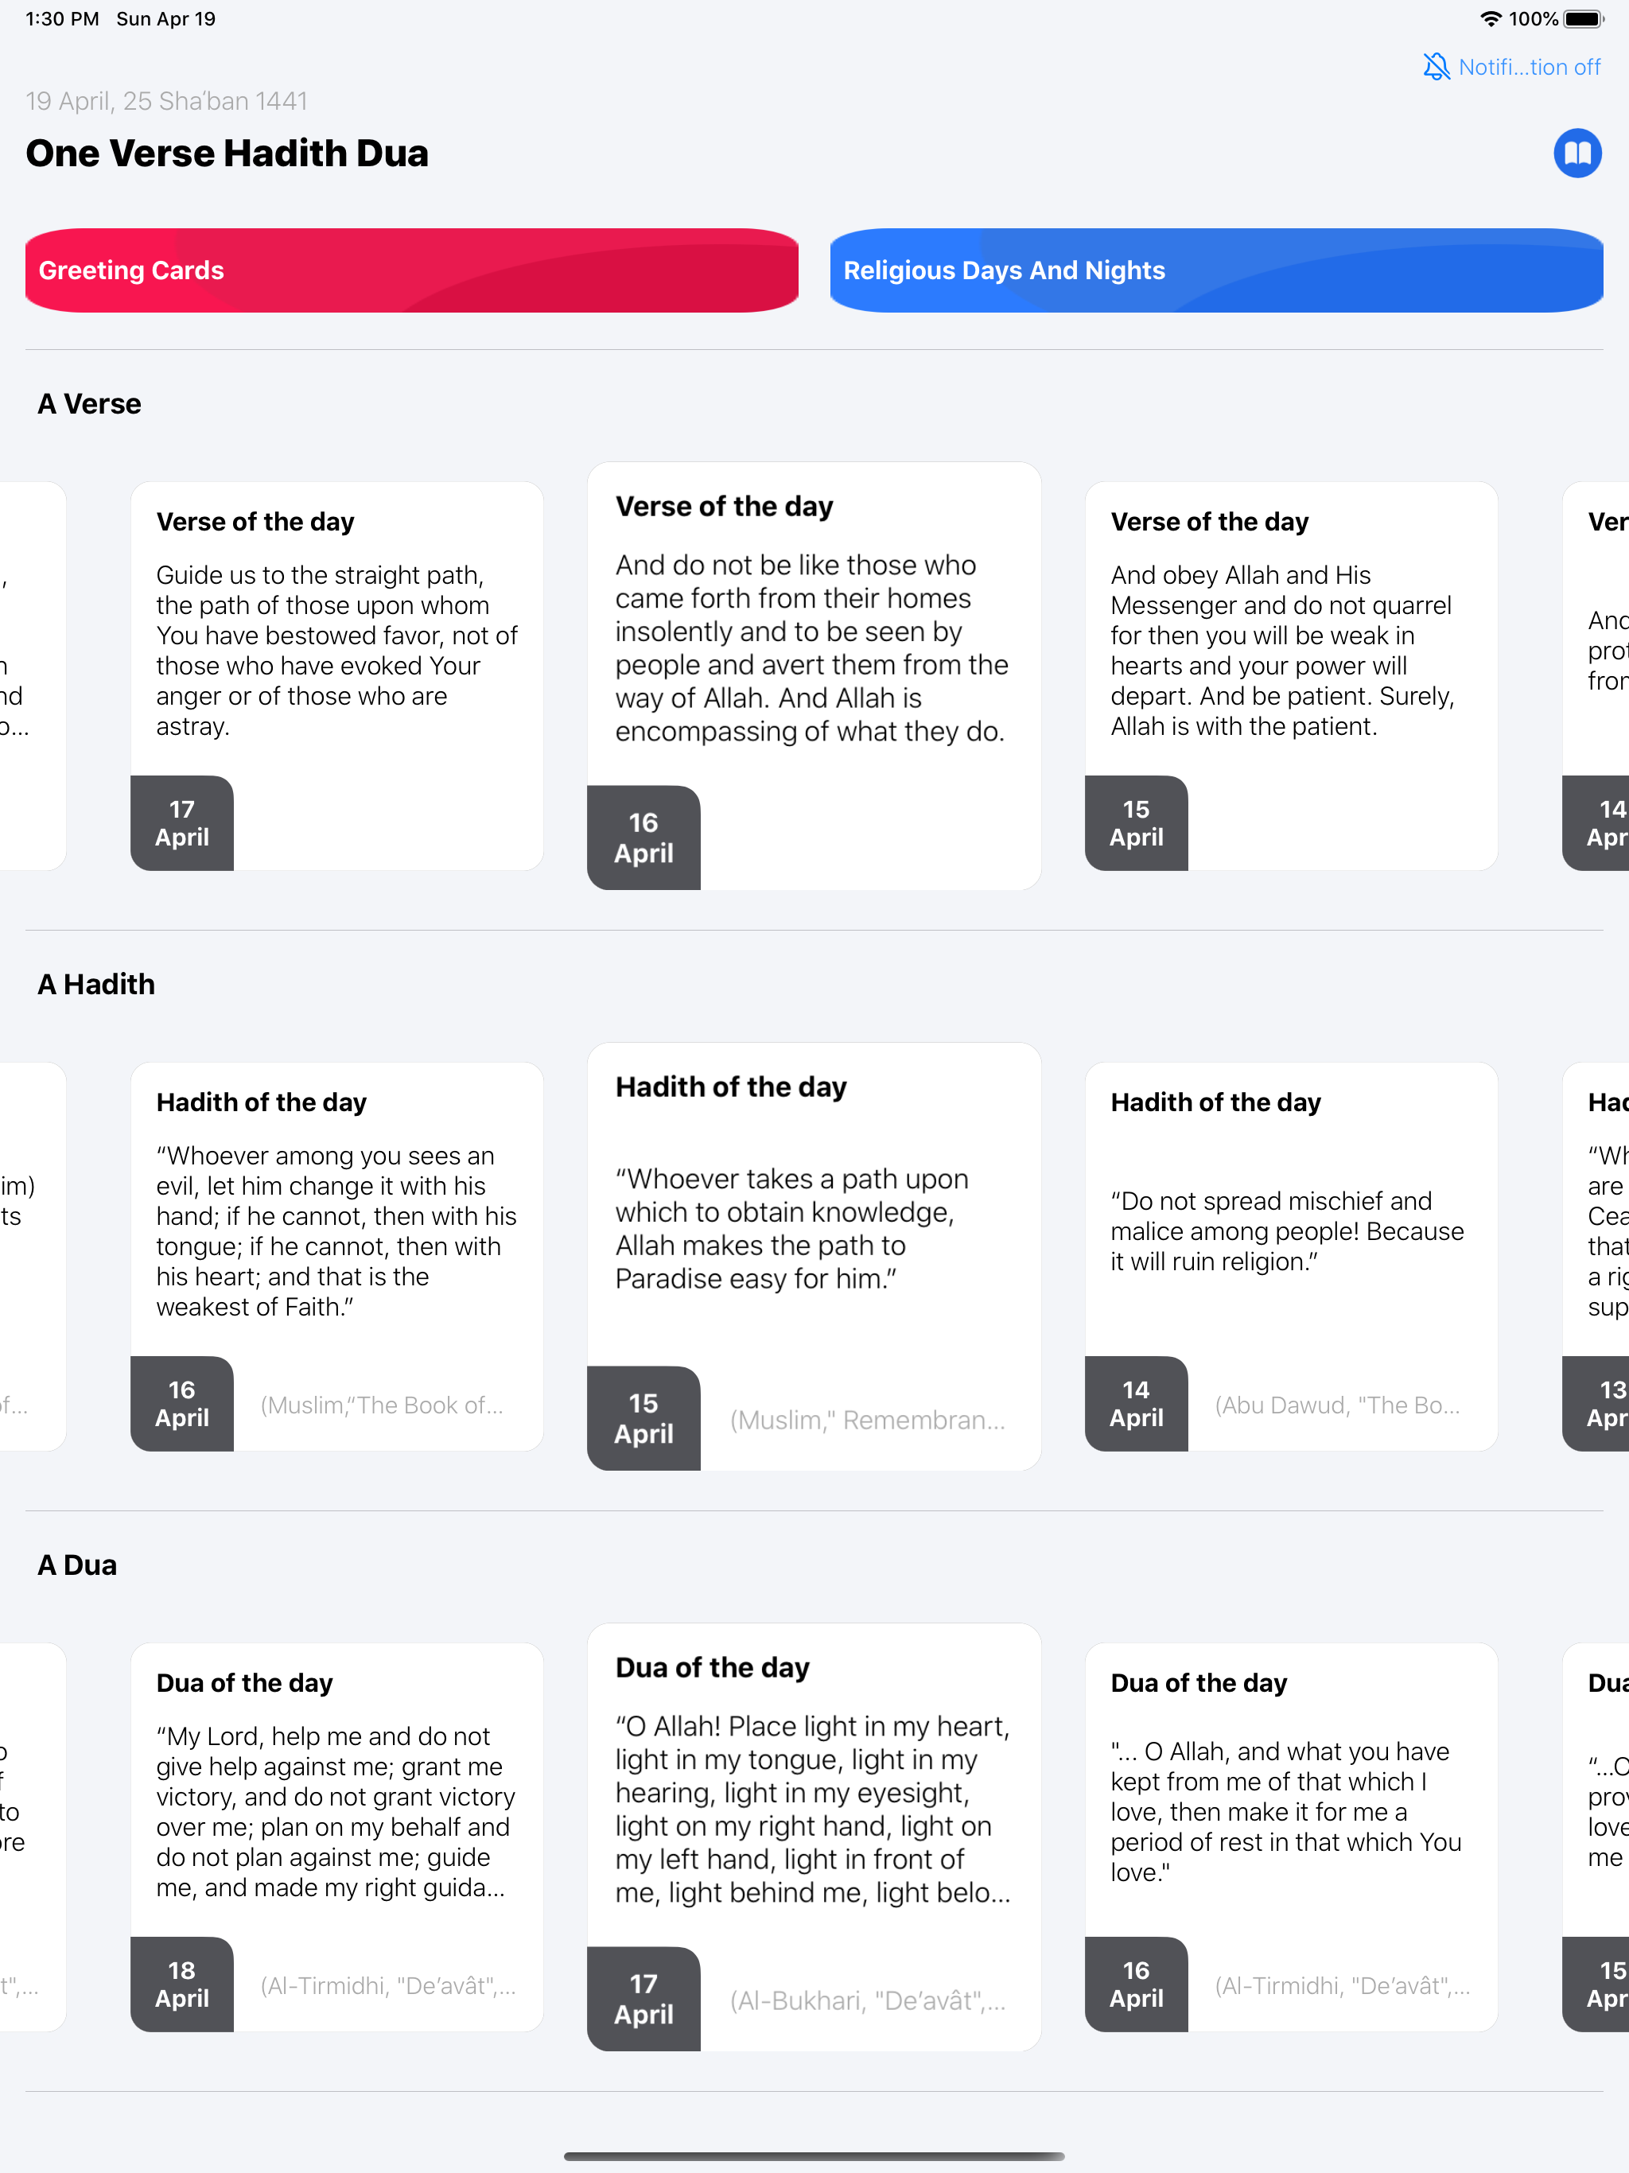Toggle the notification bell off icon
This screenshot has width=1629, height=2173.
[x=1436, y=67]
